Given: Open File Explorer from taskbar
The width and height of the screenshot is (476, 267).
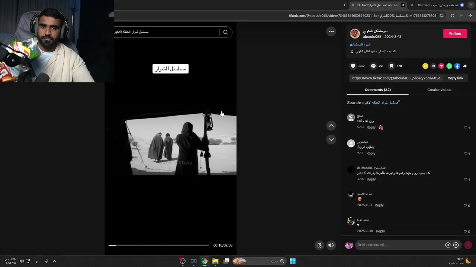Looking at the screenshot, I should click(215, 261).
